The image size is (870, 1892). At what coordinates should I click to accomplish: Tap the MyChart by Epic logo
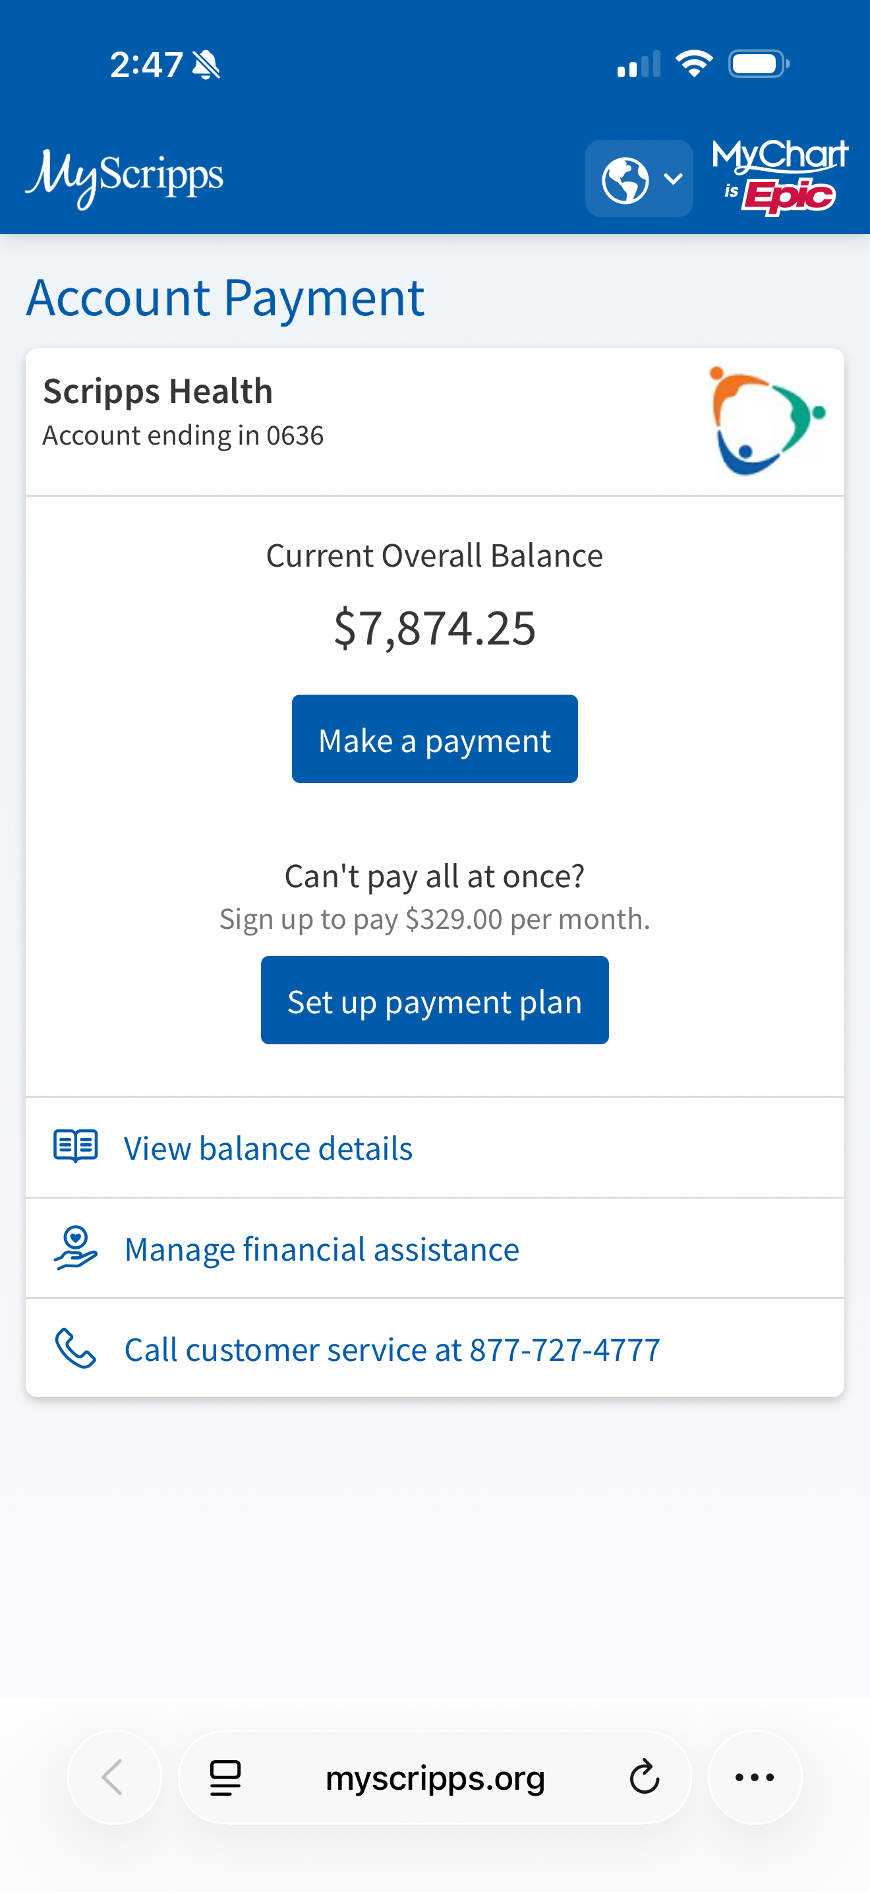pos(780,177)
